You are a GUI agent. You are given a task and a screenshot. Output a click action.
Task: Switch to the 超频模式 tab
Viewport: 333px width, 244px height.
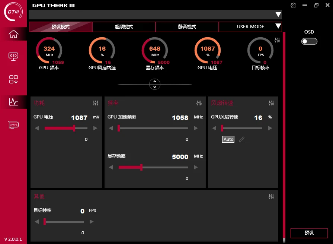(124, 26)
